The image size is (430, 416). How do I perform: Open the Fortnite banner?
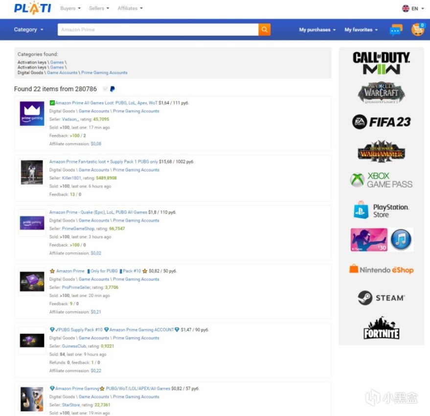(x=381, y=328)
